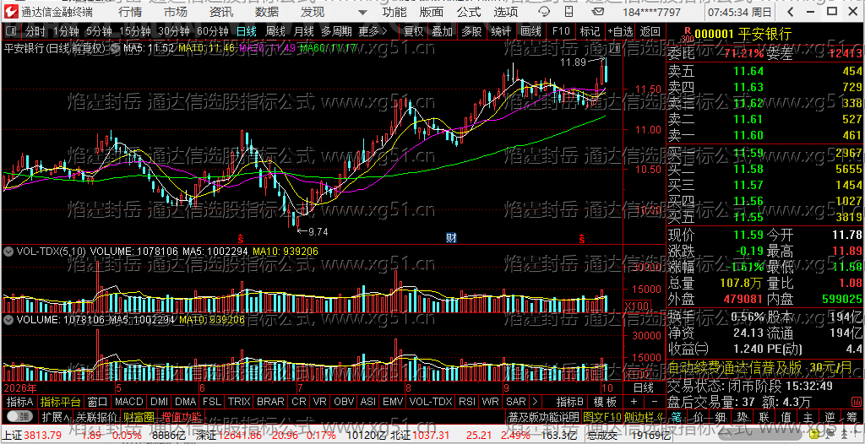Screen dimensions: 865x444
Task: Click the Tongdaxin red logo icon
Action: tap(10, 12)
